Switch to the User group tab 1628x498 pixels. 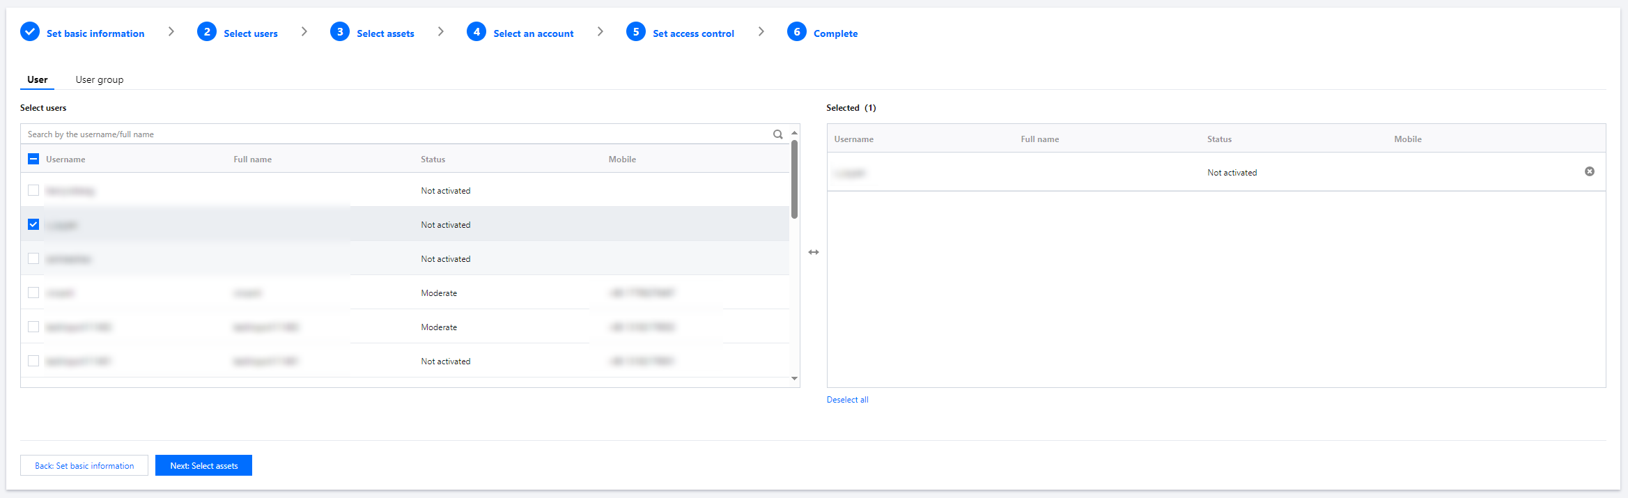(x=100, y=79)
